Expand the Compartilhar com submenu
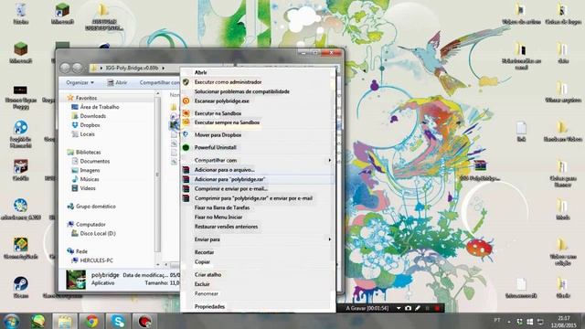This screenshot has height=329, width=585. tap(258, 160)
